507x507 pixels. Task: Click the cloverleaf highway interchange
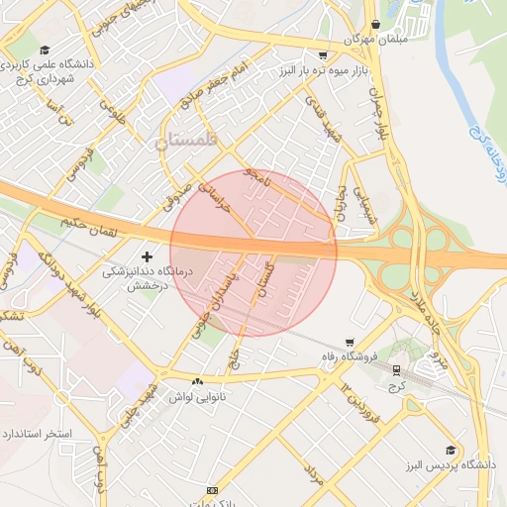419,254
